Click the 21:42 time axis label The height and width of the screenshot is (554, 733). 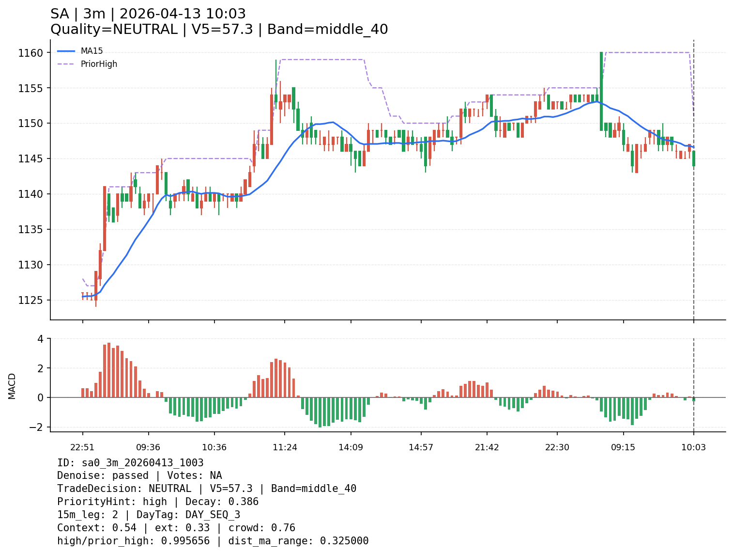[487, 447]
